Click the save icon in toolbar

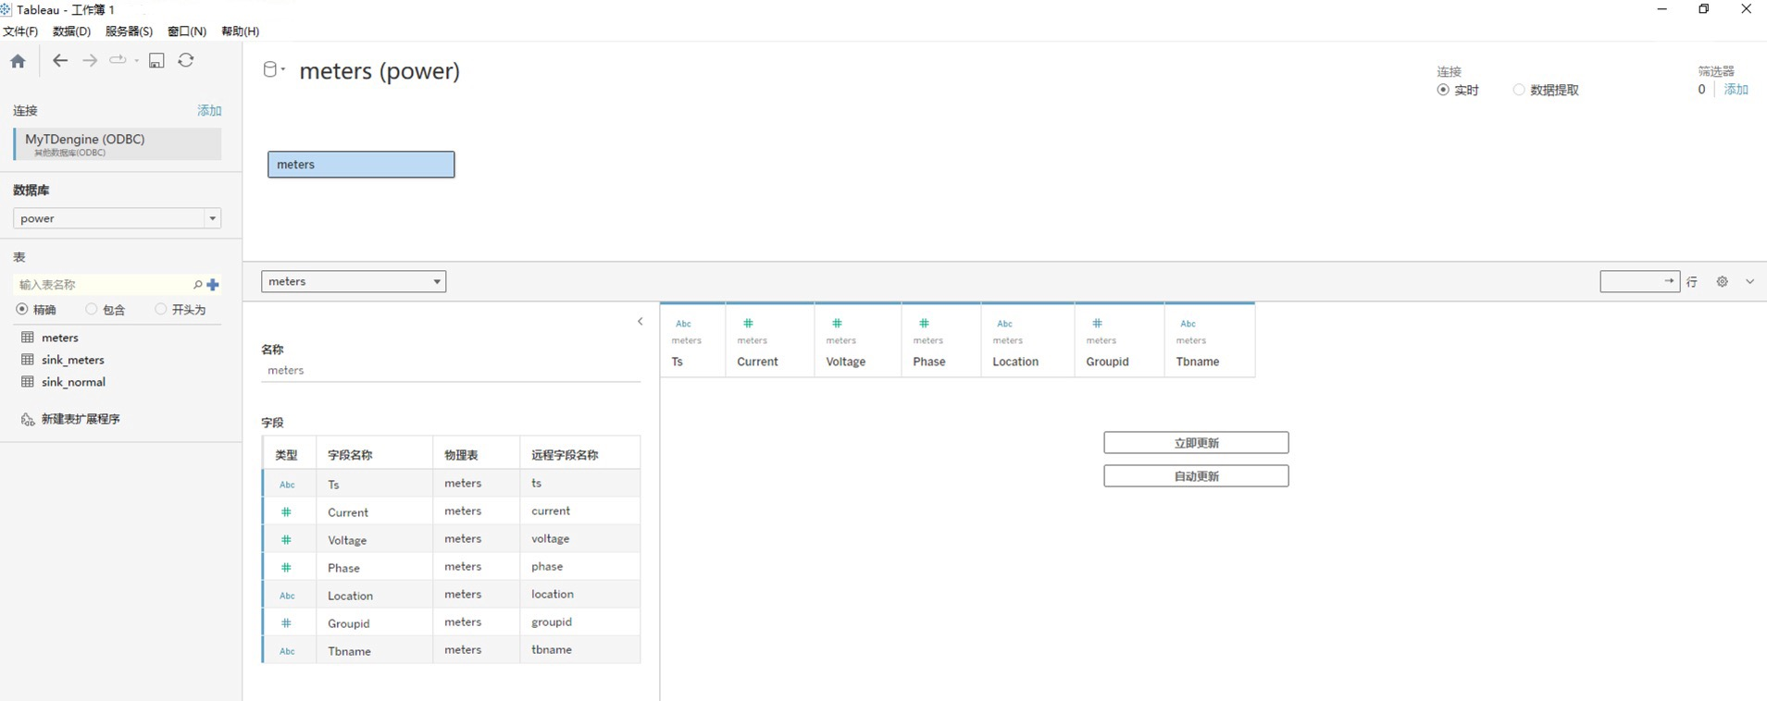point(156,61)
